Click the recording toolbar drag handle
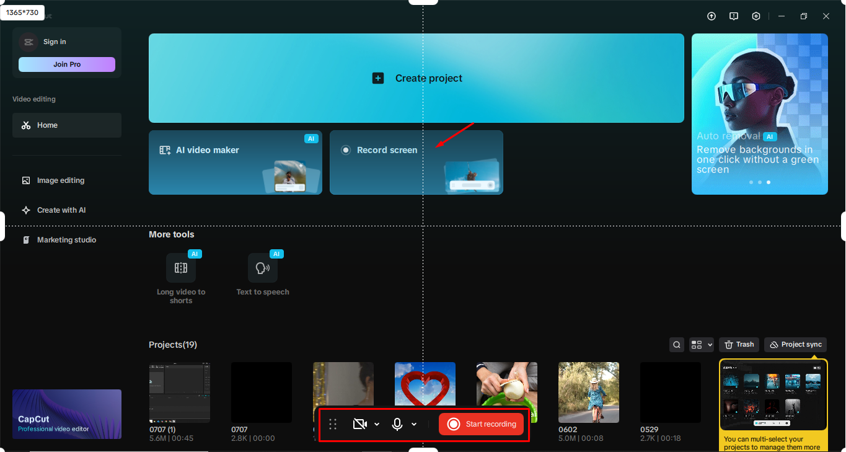 [333, 424]
